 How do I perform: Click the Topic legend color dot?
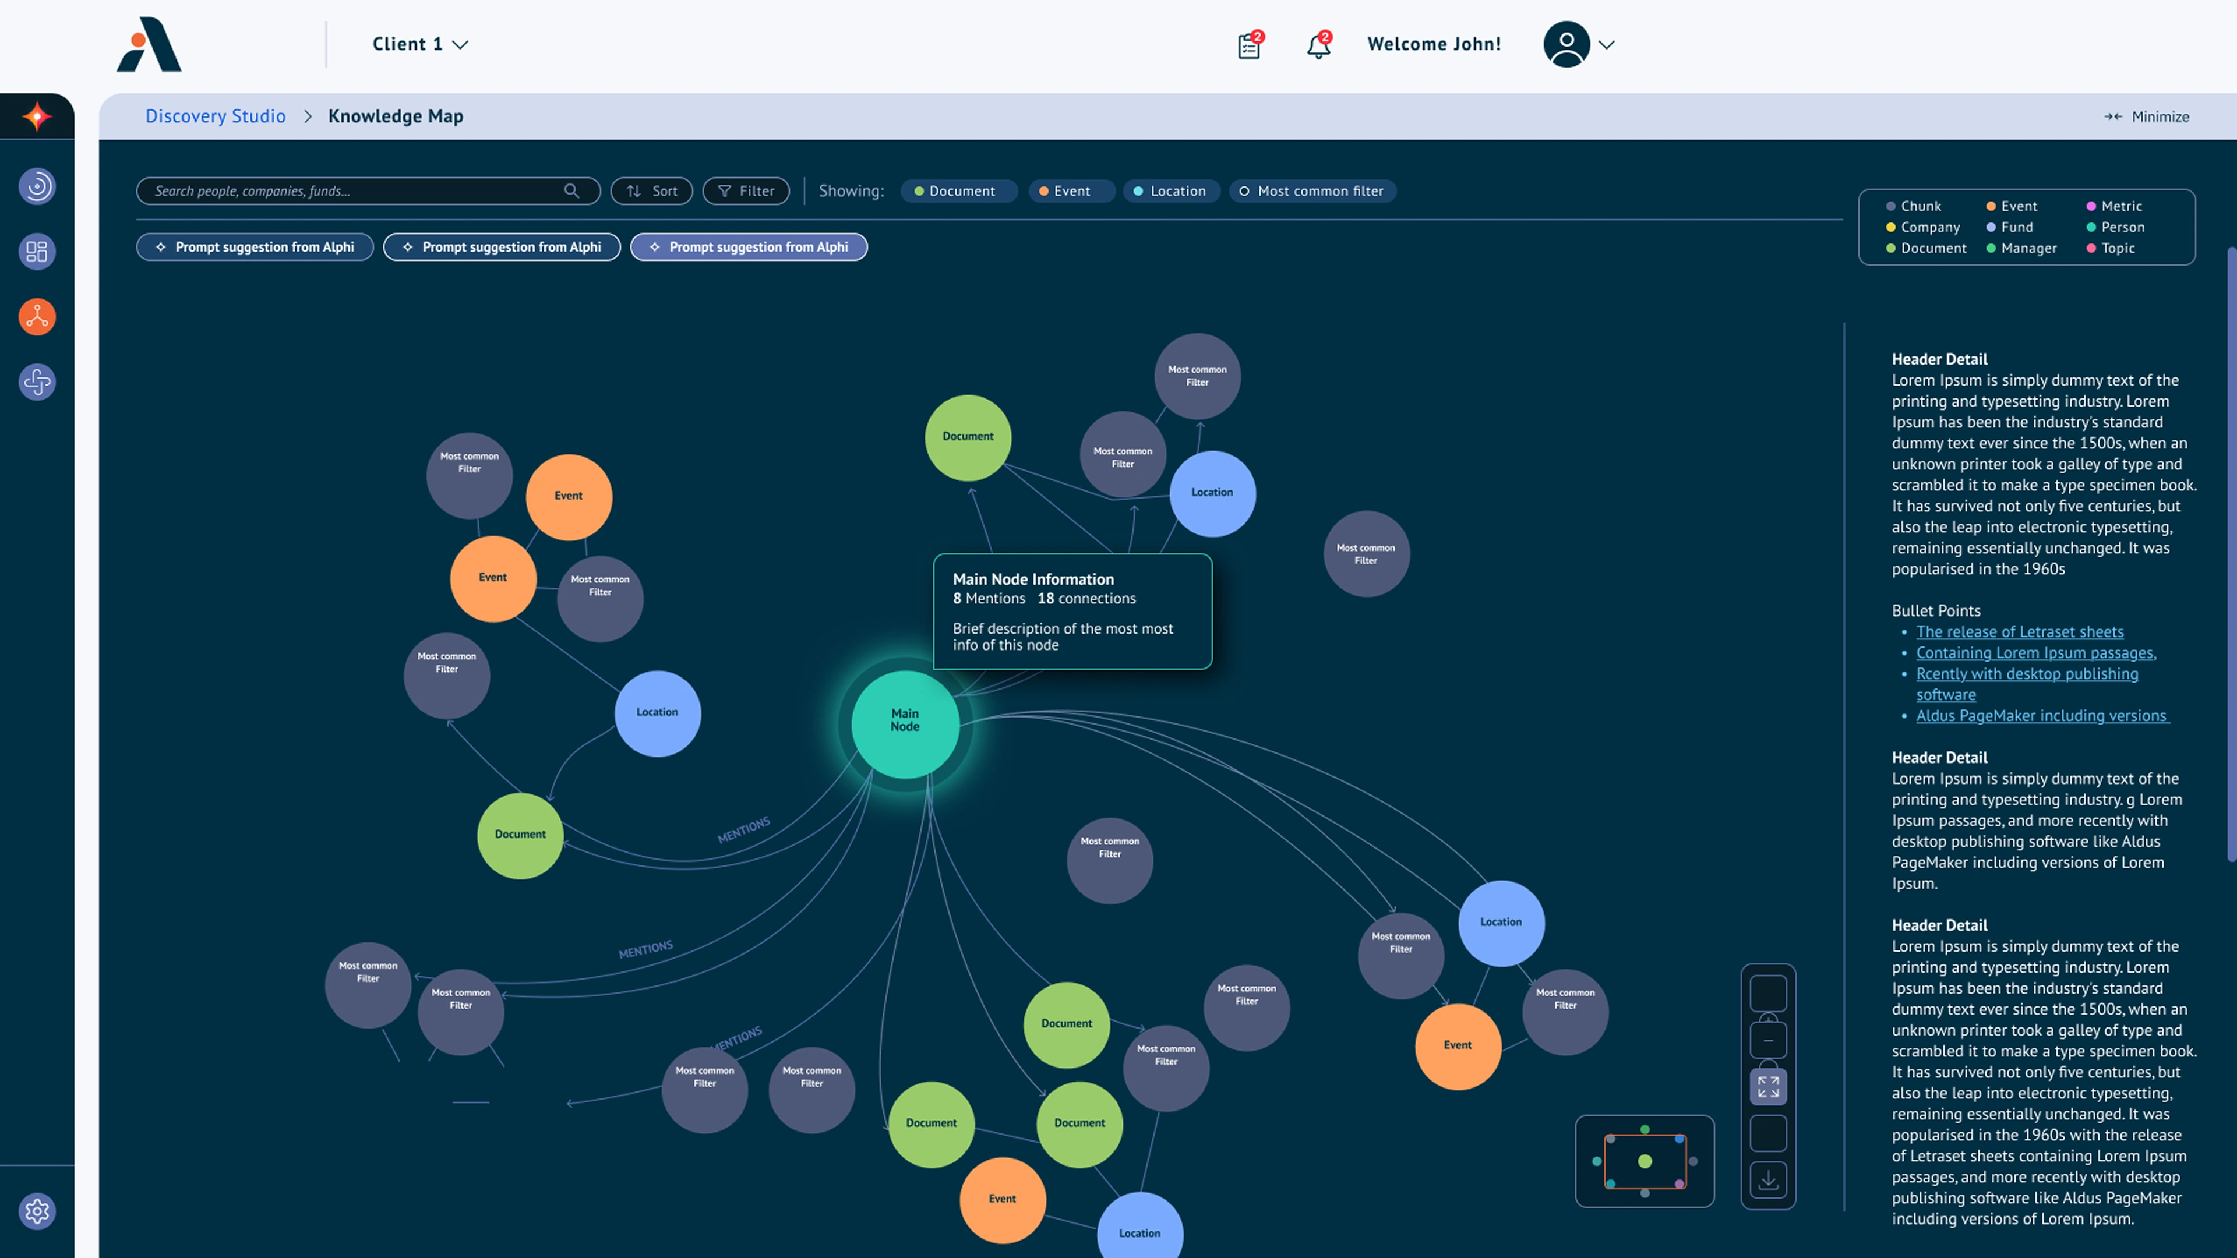click(2091, 248)
